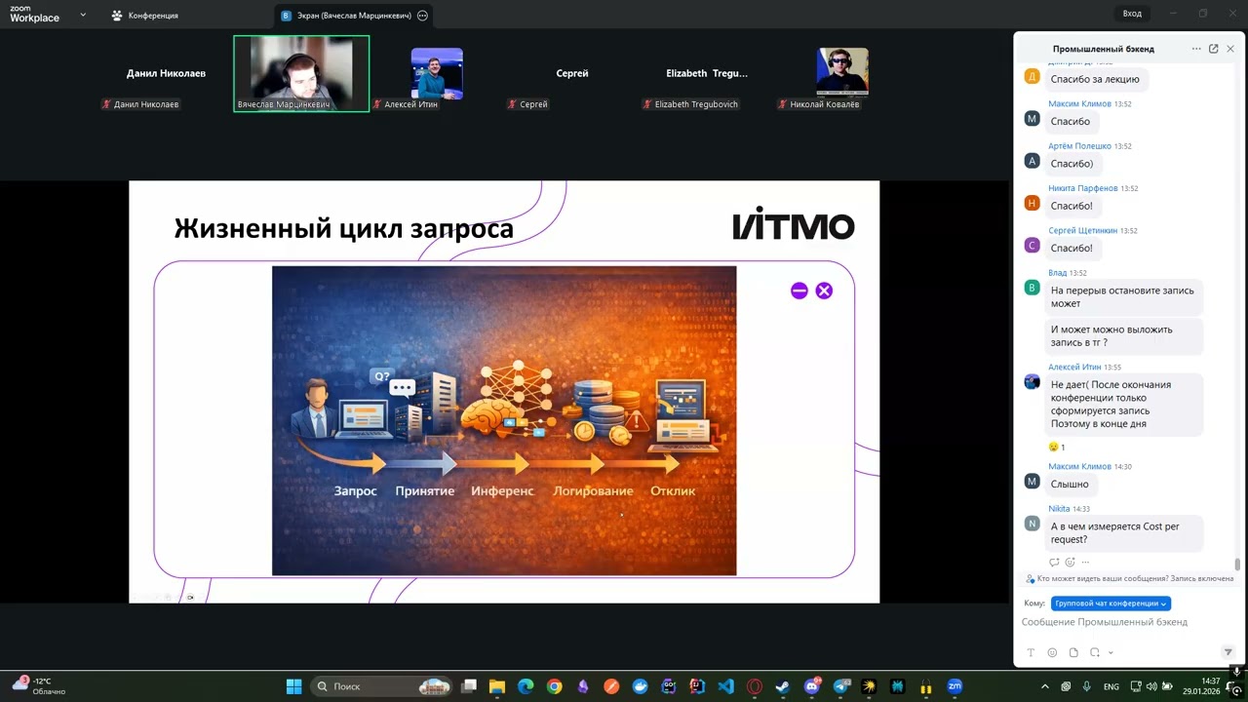Click sender name Артём Полешко
This screenshot has width=1248, height=702.
coord(1079,146)
